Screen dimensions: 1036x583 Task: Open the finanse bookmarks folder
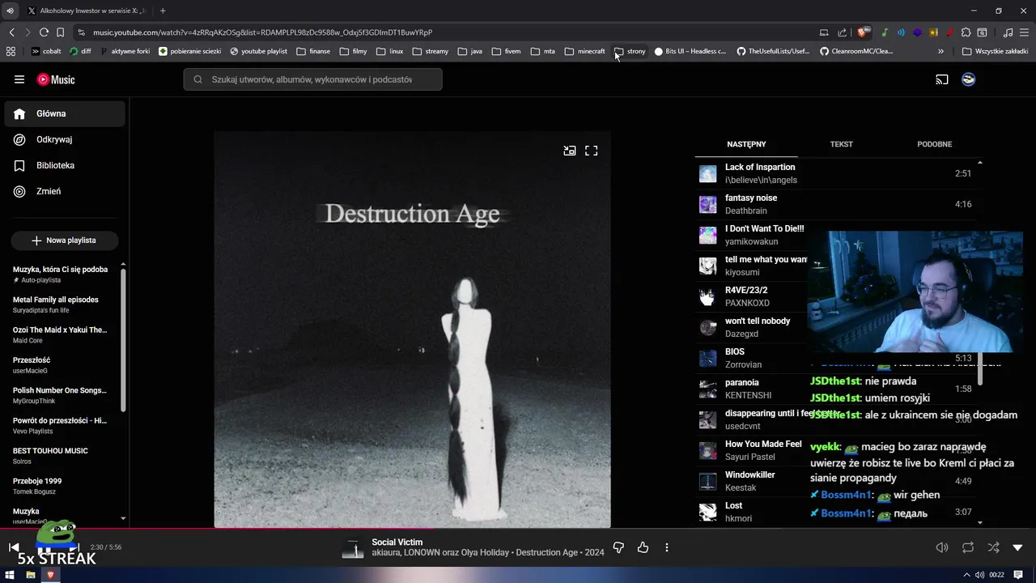tap(313, 51)
